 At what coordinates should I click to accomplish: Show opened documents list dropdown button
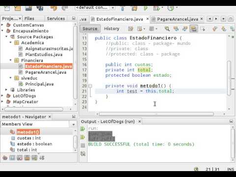(x=223, y=19)
